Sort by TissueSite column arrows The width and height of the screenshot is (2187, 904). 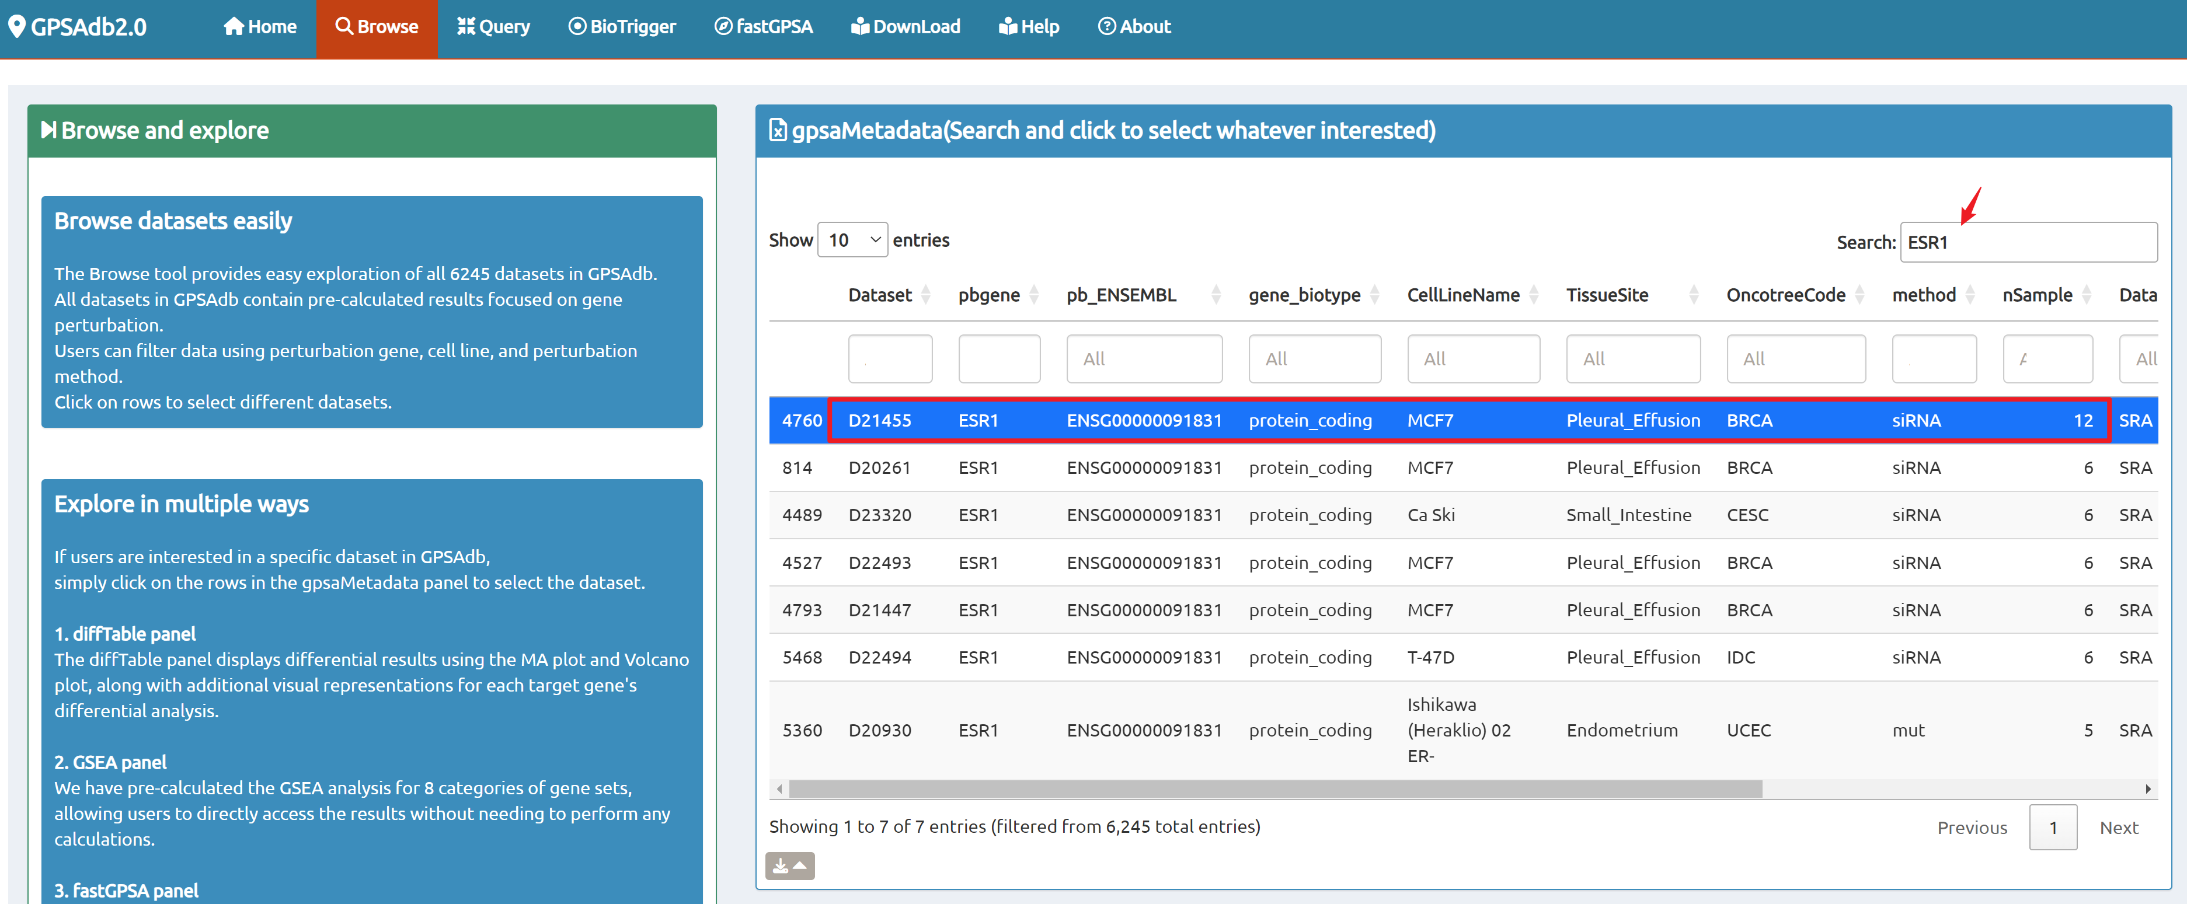(x=1695, y=295)
